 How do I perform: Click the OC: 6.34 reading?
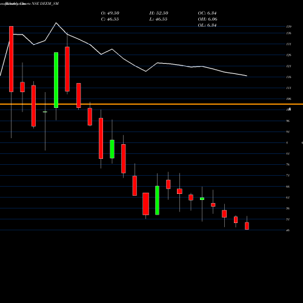[207, 13]
